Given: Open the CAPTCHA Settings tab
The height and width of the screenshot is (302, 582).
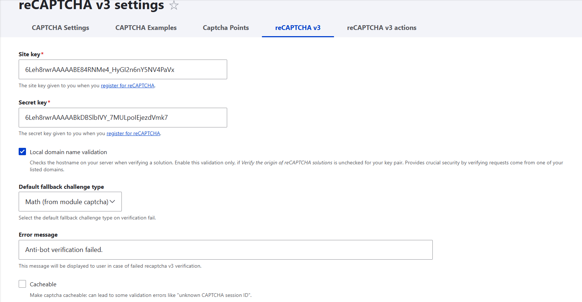Looking at the screenshot, I should pos(60,28).
